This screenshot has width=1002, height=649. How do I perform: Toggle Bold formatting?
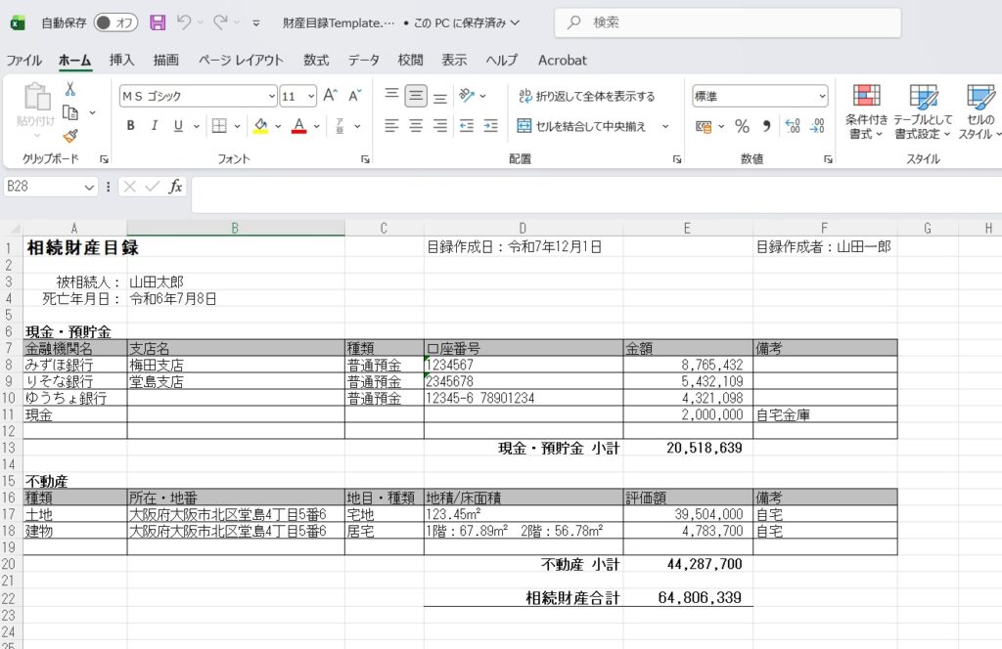pyautogui.click(x=130, y=126)
